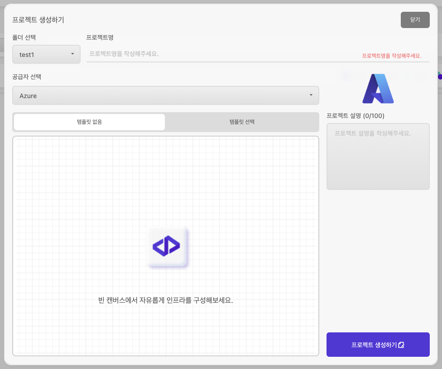Switch to the 템플릿 없음 tab

click(90, 122)
